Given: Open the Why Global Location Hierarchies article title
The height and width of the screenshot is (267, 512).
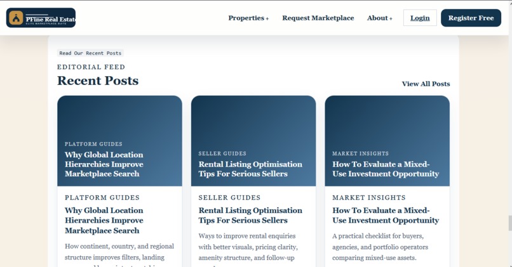Looking at the screenshot, I should tap(104, 220).
